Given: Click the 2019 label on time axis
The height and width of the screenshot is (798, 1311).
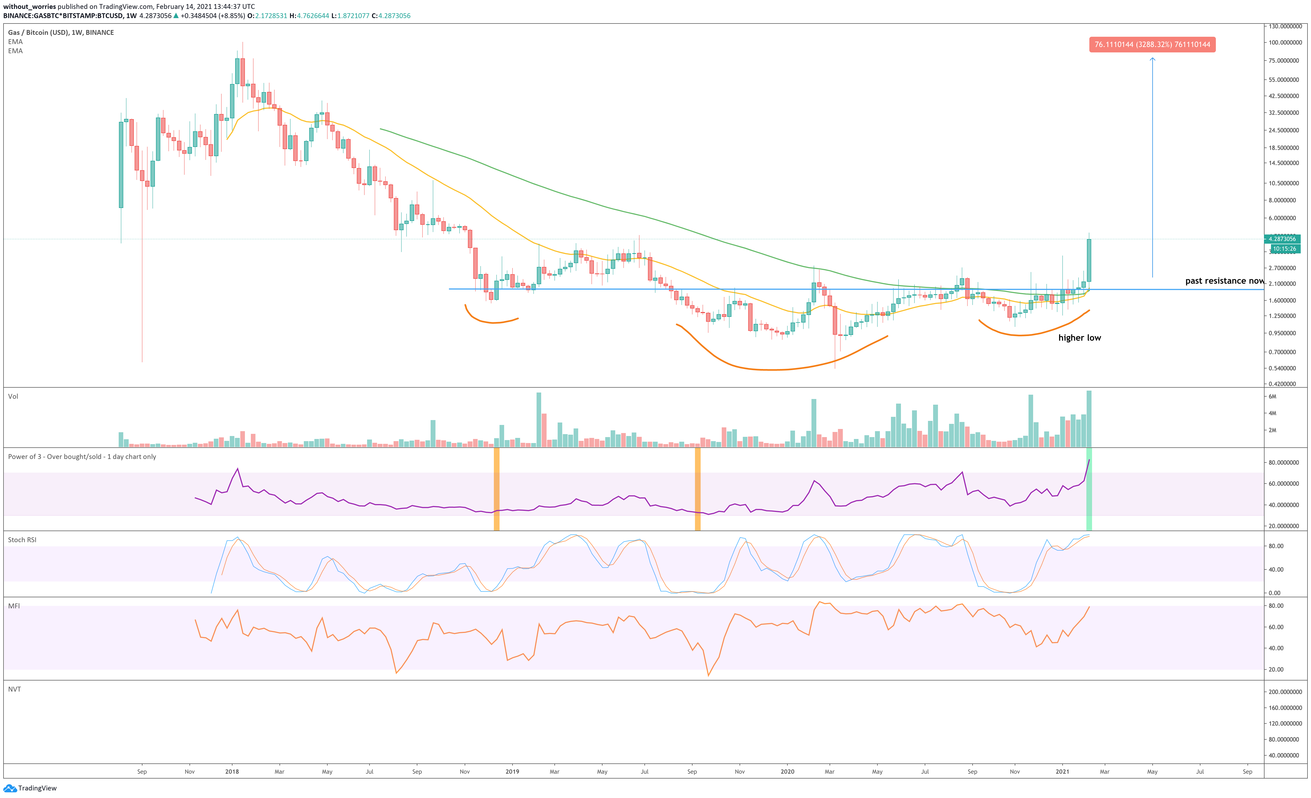Looking at the screenshot, I should 512,772.
